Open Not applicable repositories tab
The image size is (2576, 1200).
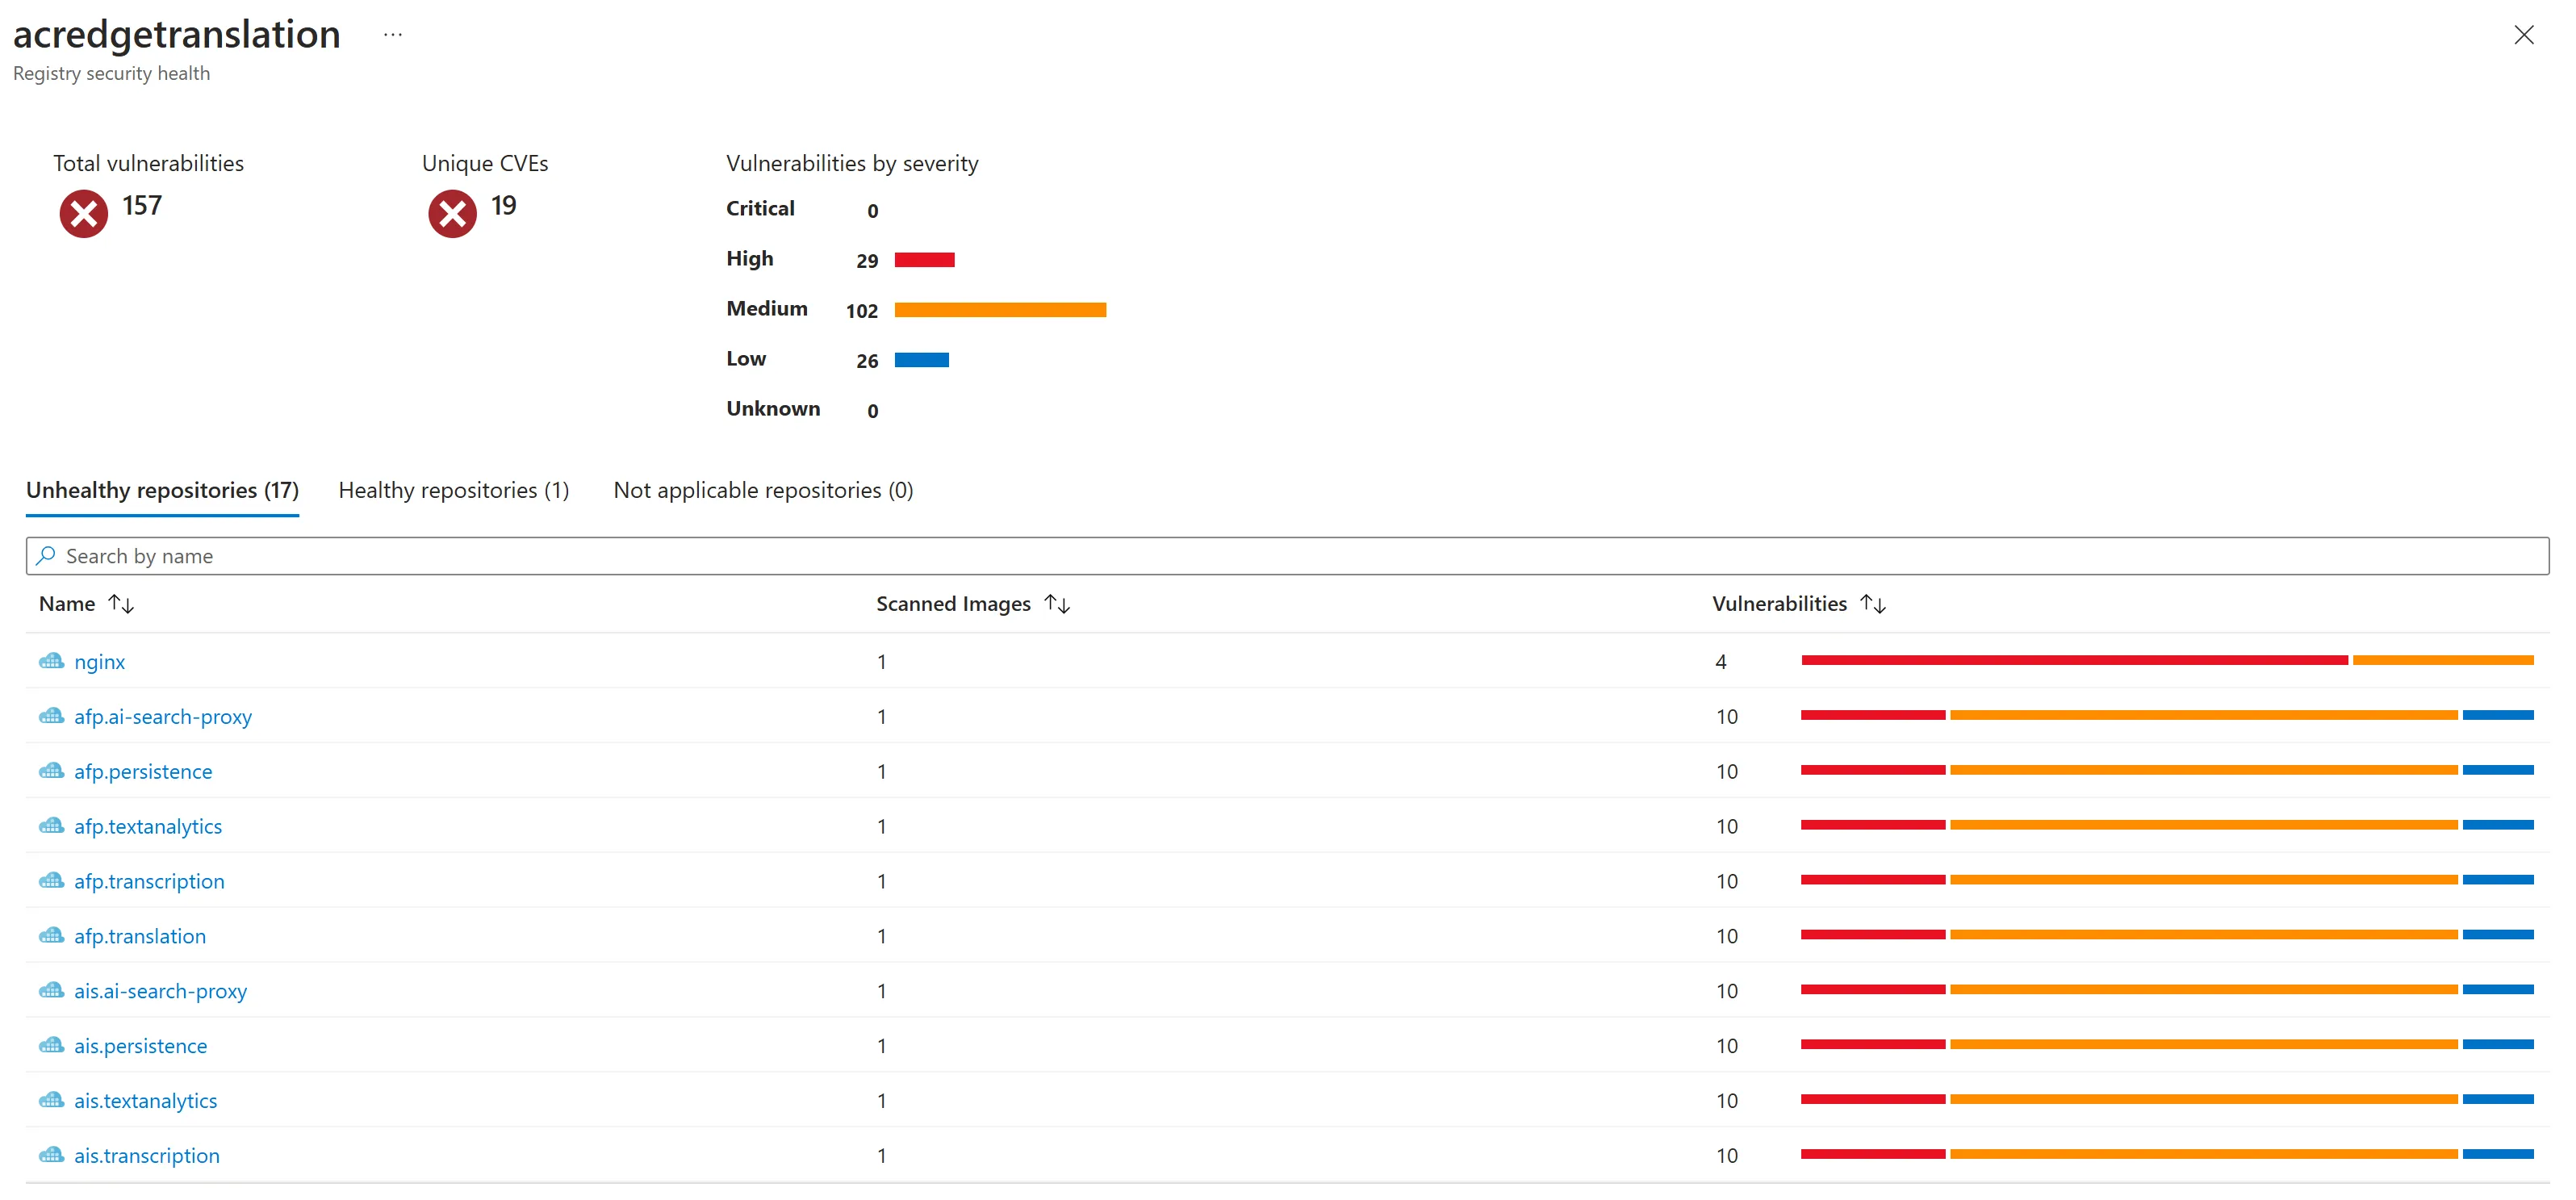763,490
